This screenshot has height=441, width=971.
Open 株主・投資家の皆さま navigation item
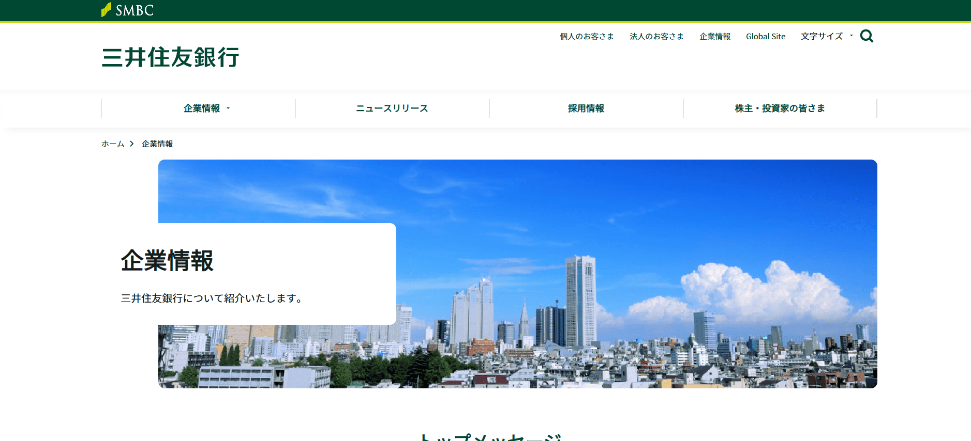(780, 108)
